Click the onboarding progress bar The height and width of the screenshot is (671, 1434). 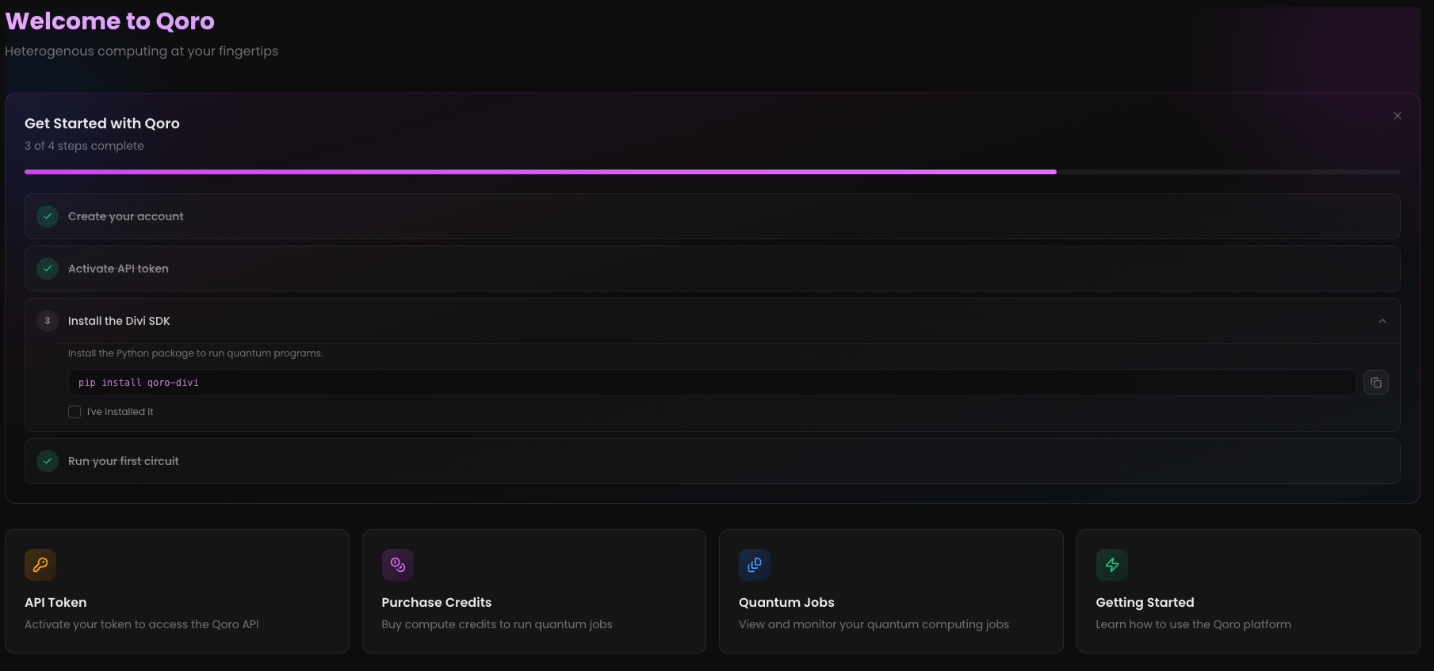712,171
